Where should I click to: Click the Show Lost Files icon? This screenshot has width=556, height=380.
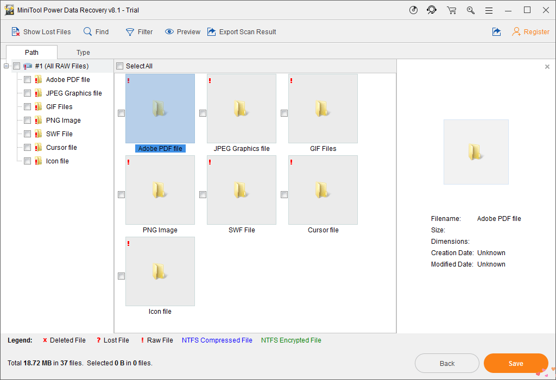(15, 31)
